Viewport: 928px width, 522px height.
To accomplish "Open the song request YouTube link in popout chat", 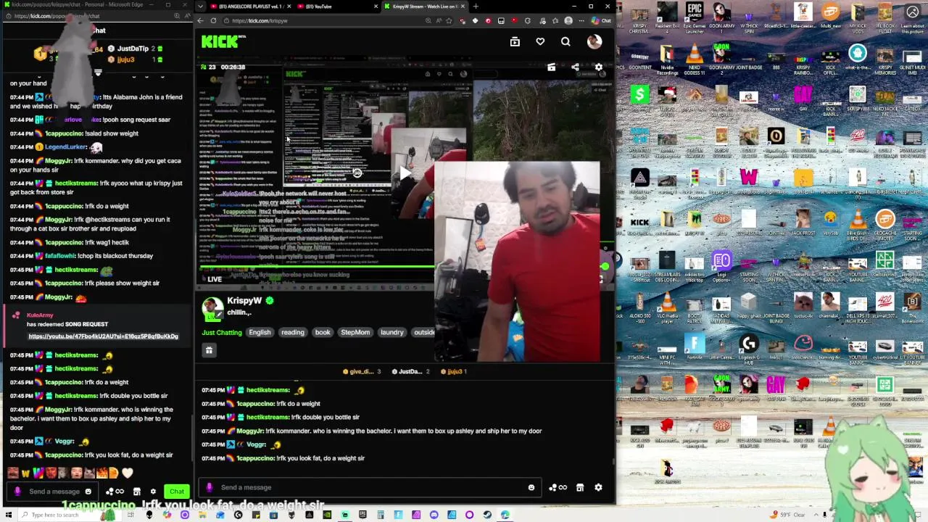I will [x=103, y=336].
